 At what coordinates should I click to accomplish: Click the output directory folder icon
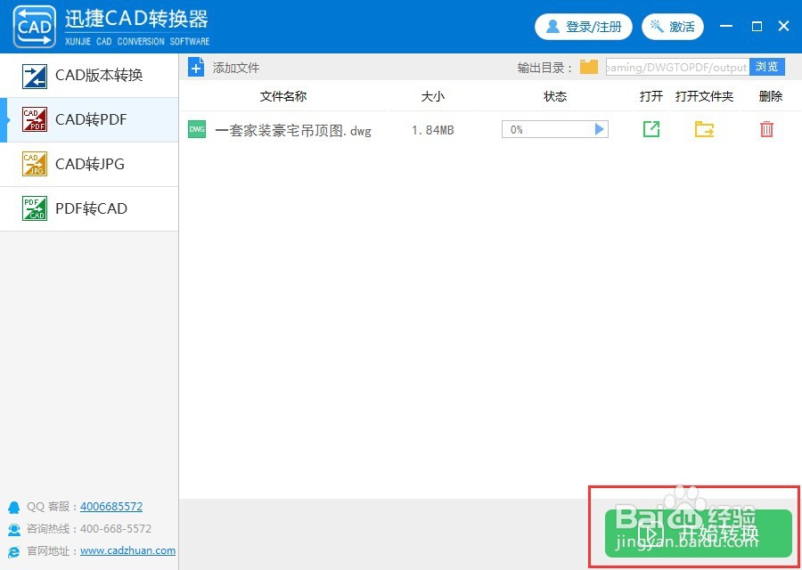(x=588, y=66)
